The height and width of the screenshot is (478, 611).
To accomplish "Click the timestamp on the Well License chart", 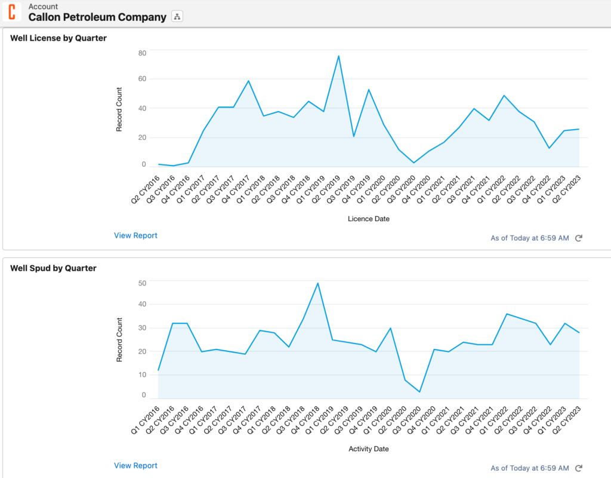I will click(x=530, y=238).
